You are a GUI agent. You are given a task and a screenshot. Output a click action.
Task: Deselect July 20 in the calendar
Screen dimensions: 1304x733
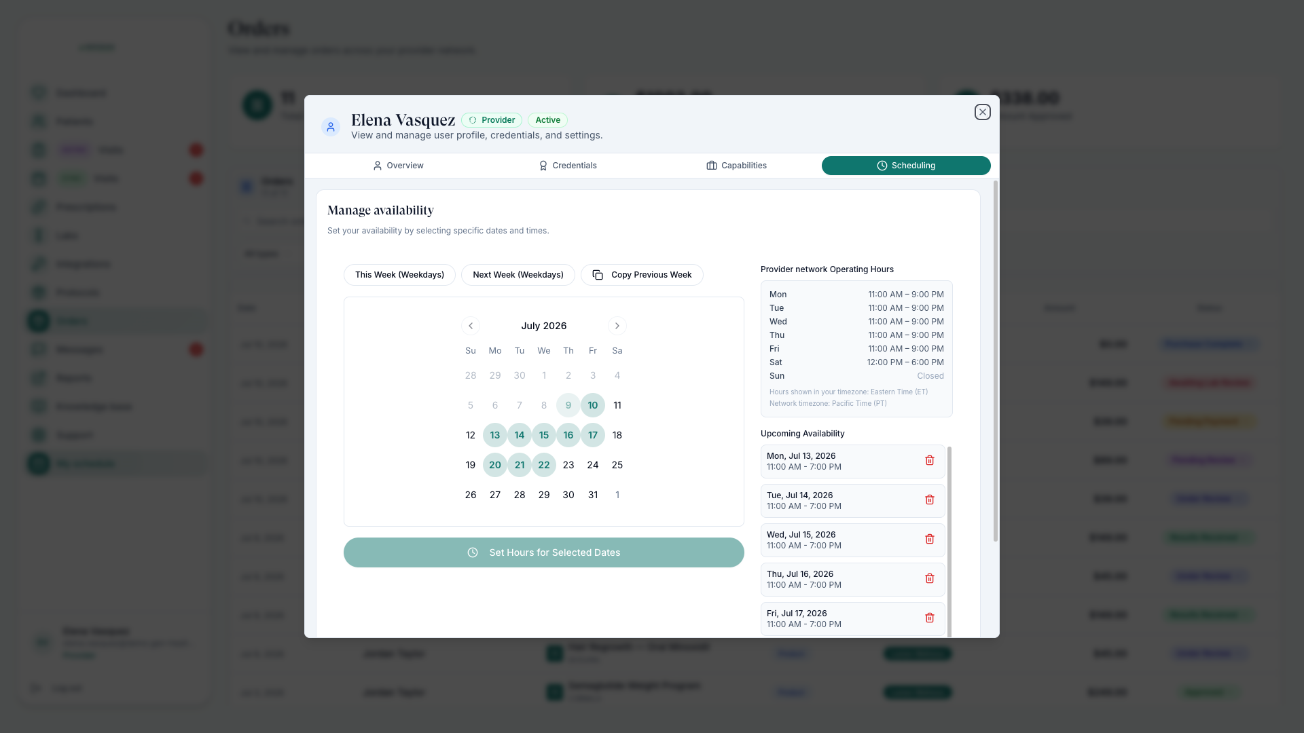(495, 465)
